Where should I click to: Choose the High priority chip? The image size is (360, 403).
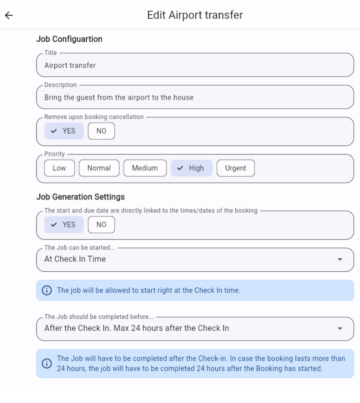192,168
